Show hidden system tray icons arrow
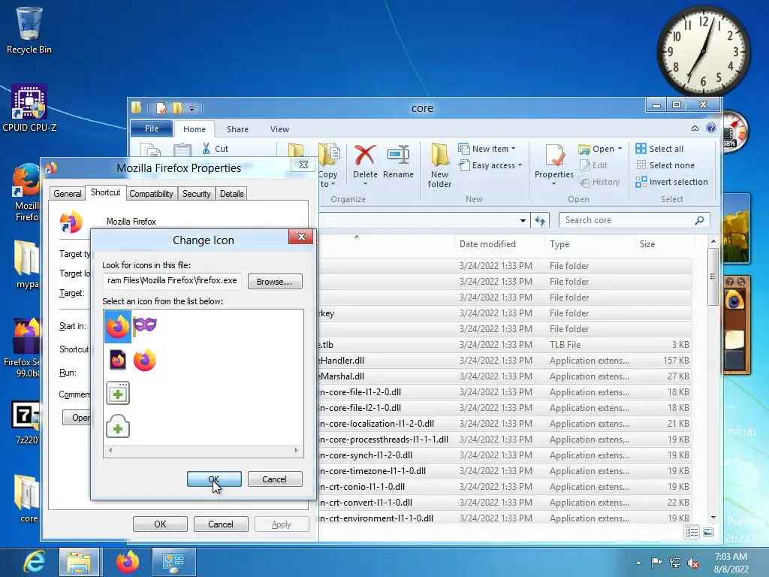 tap(638, 563)
